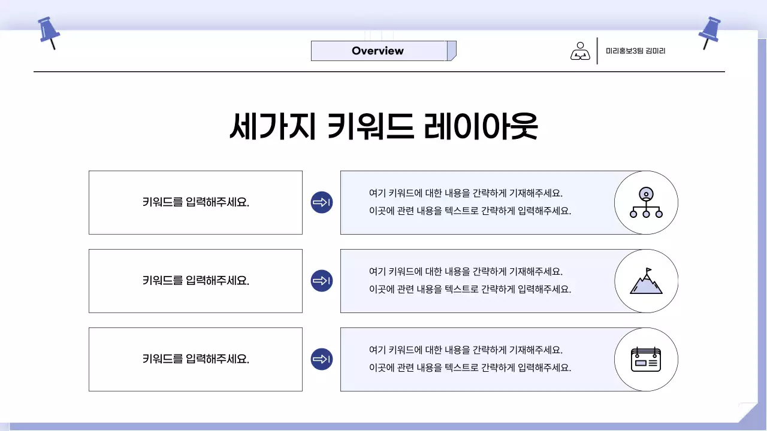Click the title 세가지 키워드 레이아웃
The width and height of the screenshot is (767, 431).
383,125
